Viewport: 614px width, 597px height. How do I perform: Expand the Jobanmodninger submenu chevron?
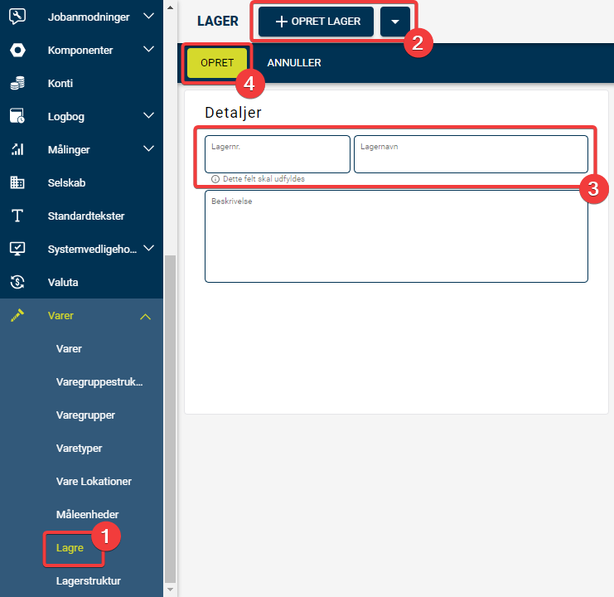(148, 17)
